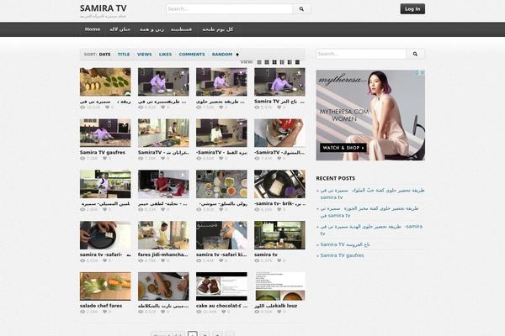Select the third view layout icon
Image resolution: width=505 pixels, height=336 pixels.
pyautogui.click(x=274, y=62)
